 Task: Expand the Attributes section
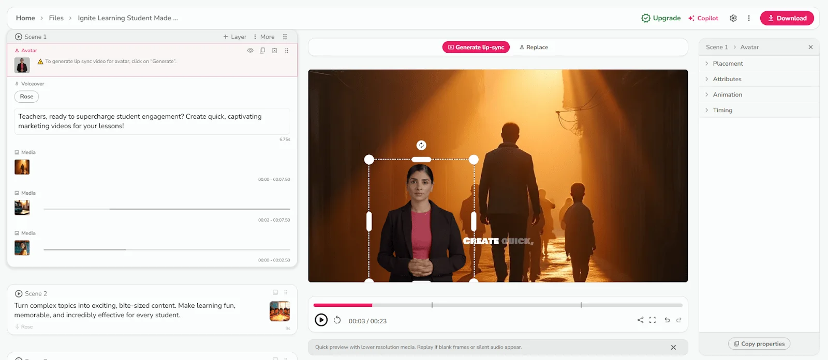[x=759, y=79]
